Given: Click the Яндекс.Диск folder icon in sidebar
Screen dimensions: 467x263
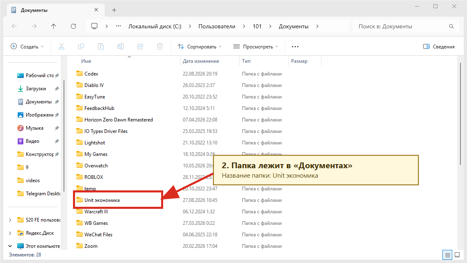Looking at the screenshot, I should [20, 233].
